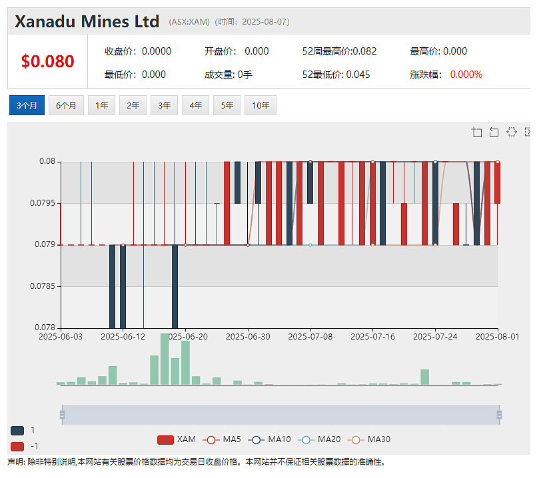Click the Xanadu Mines Ltd title
This screenshot has height=478, width=543.
click(87, 21)
